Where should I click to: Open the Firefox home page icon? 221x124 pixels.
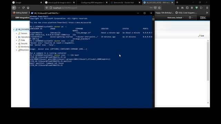point(28,8)
